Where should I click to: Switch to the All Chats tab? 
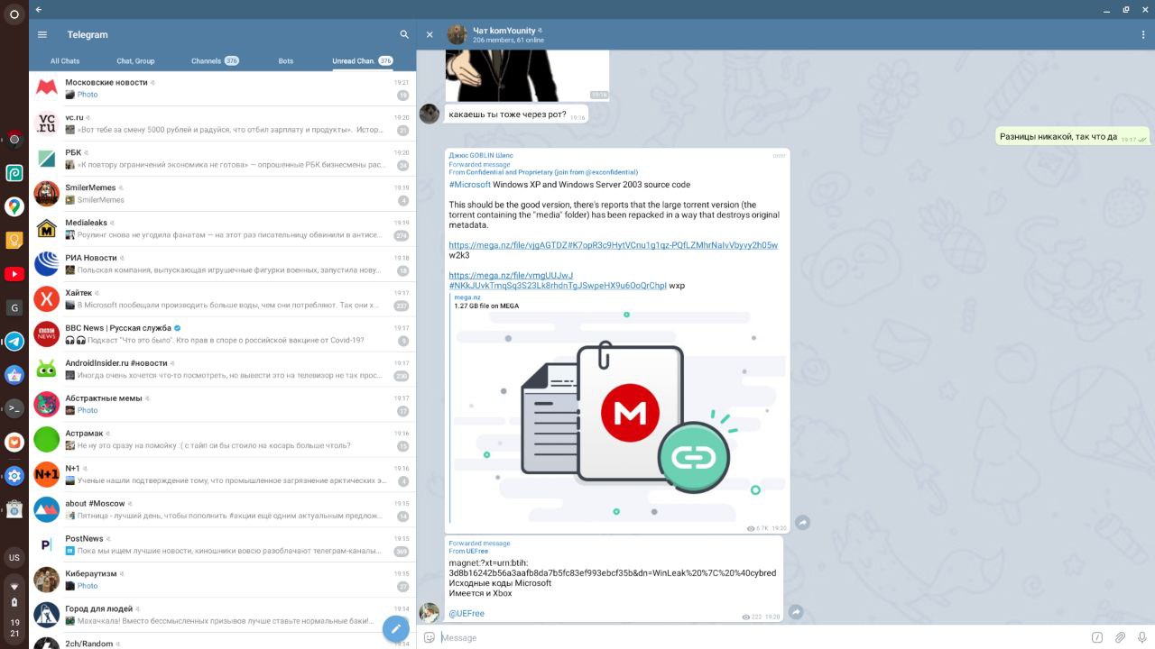coord(65,61)
